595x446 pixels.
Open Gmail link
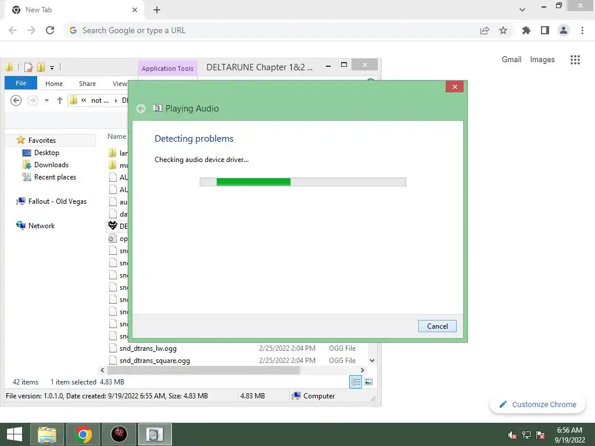pos(511,60)
